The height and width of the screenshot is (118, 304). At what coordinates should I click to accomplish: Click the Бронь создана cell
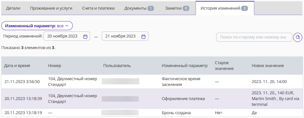click(176, 113)
